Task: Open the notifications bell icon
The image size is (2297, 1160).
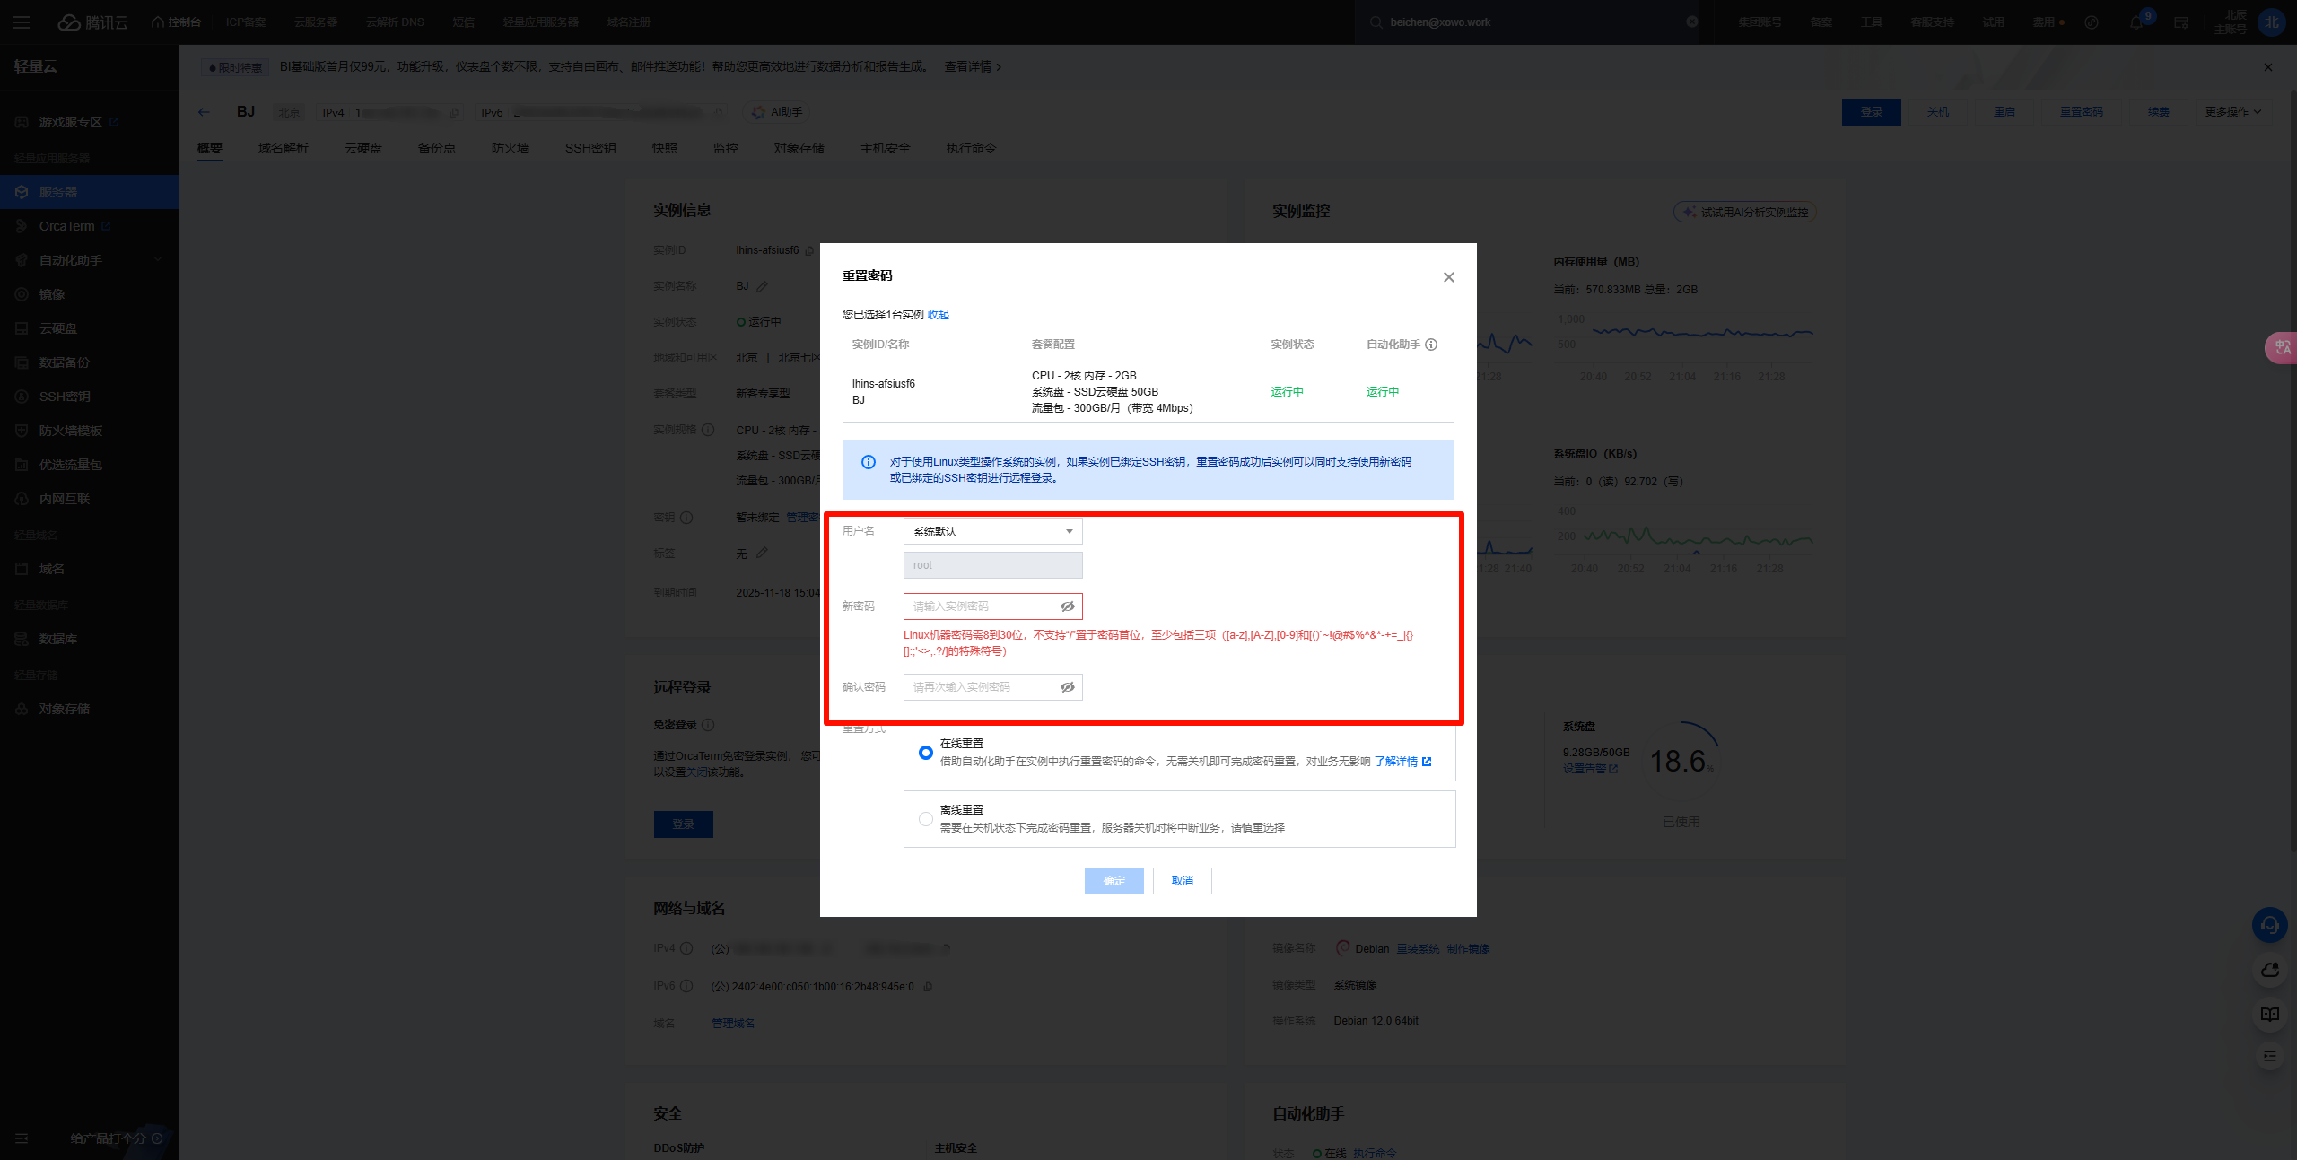Action: click(x=2136, y=22)
